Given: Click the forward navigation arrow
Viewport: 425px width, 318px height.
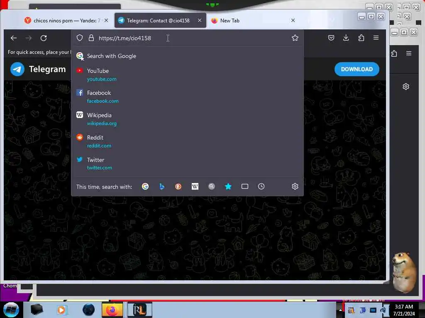Looking at the screenshot, I should click(x=29, y=38).
